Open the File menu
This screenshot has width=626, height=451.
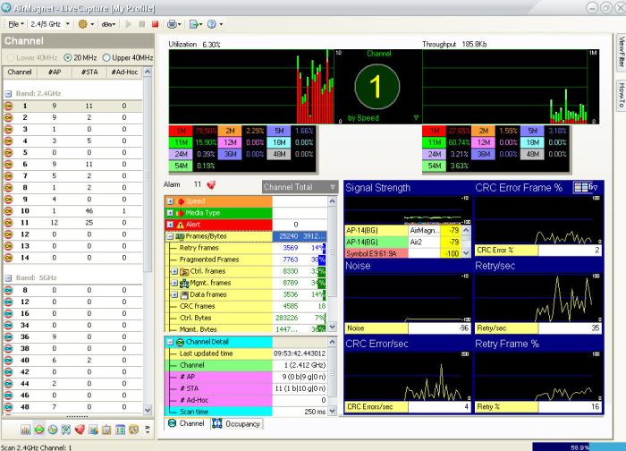[15, 24]
